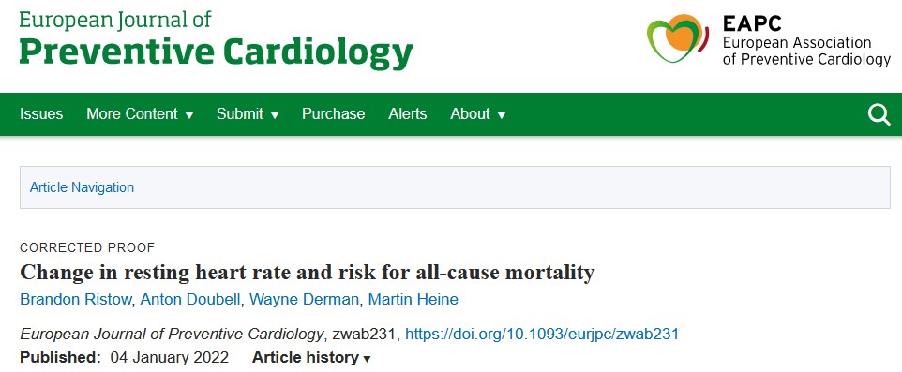Viewport: 902px width, 372px height.
Task: Open the article DOI link
Action: click(x=542, y=335)
